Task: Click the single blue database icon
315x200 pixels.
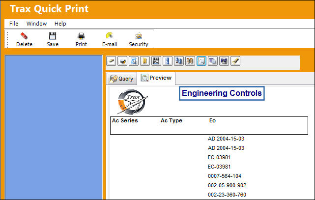Action: click(168, 61)
